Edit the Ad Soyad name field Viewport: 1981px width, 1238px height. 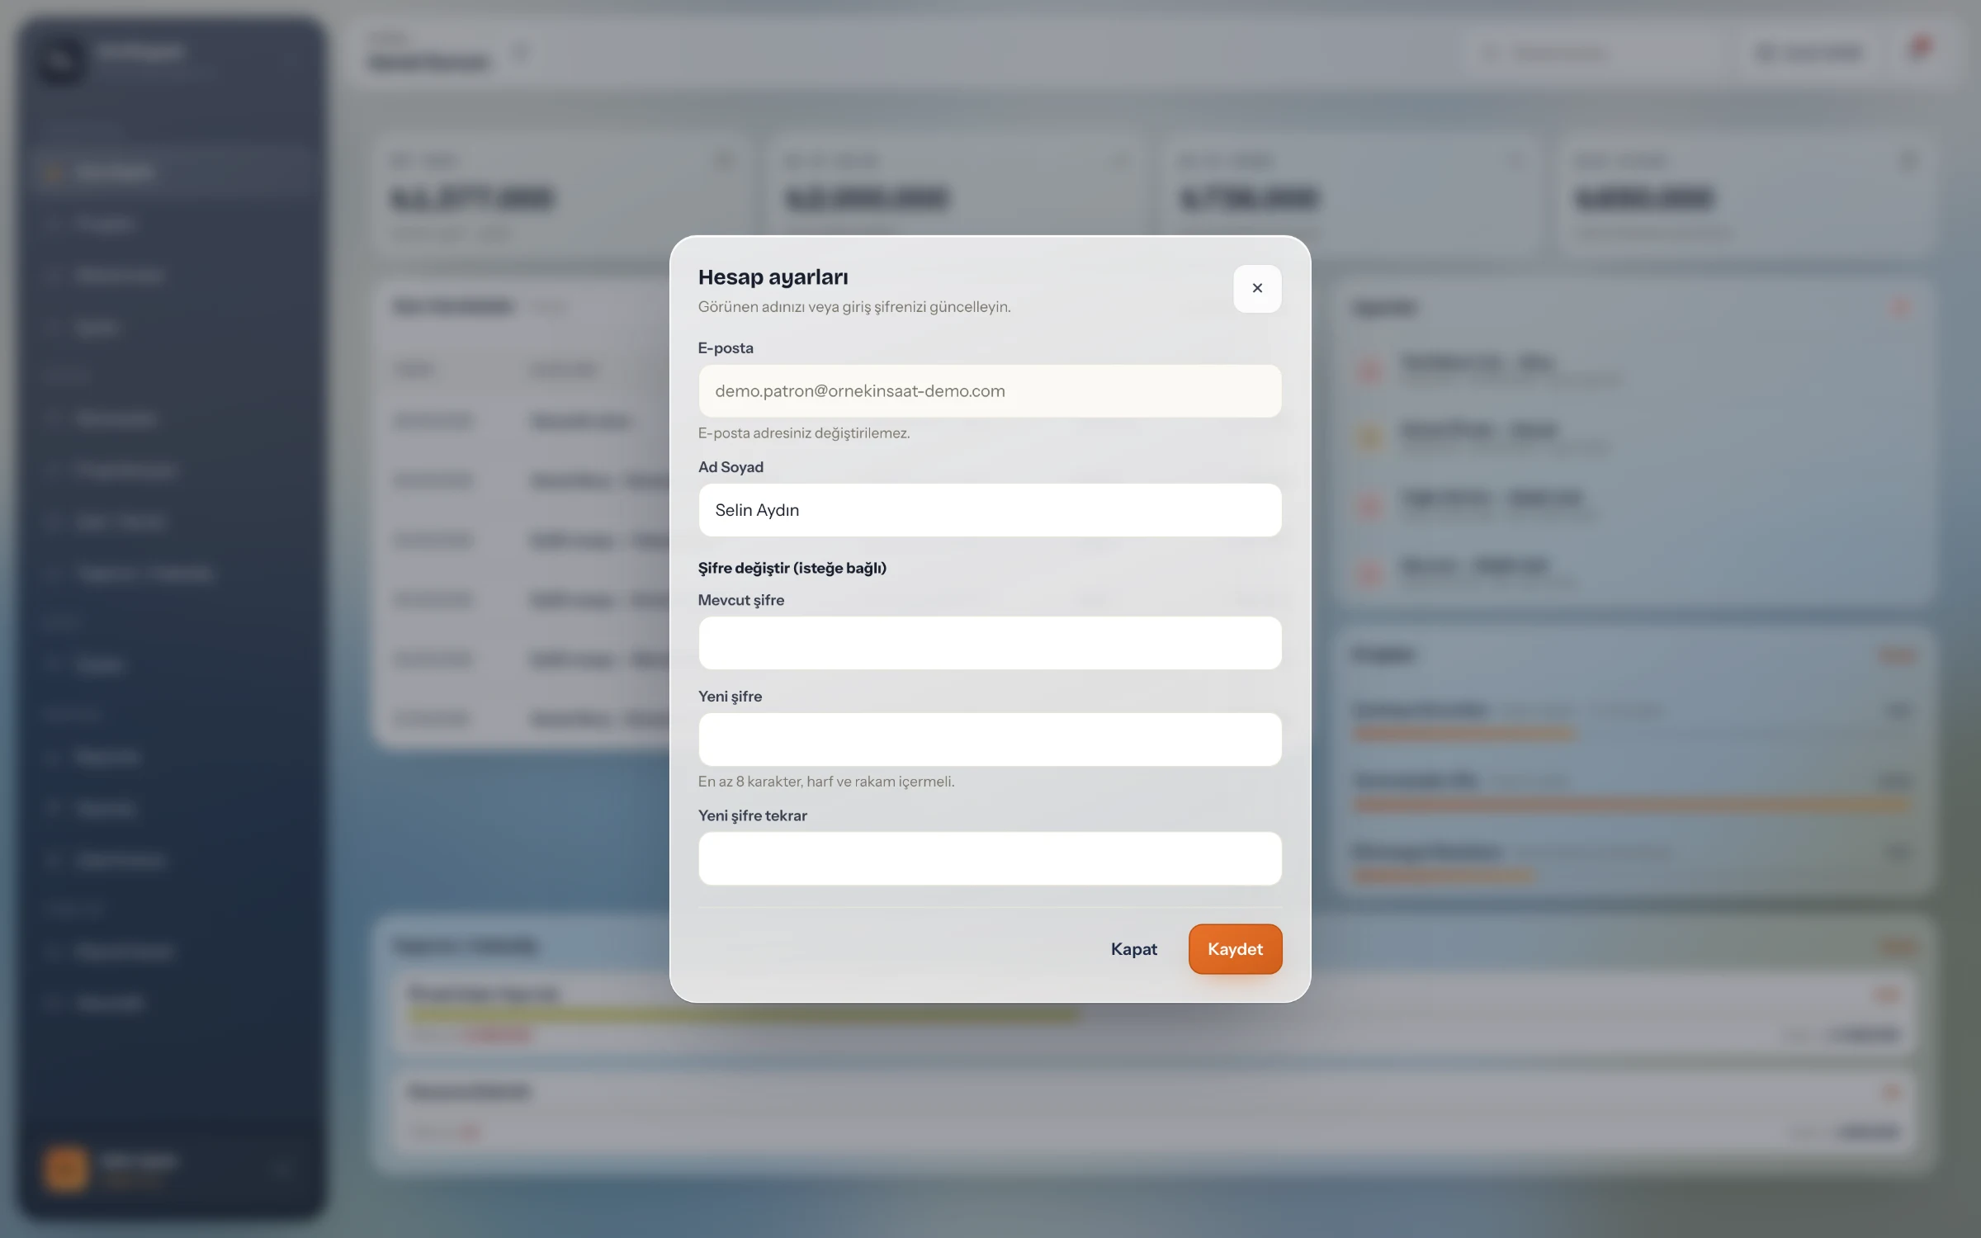click(x=990, y=510)
